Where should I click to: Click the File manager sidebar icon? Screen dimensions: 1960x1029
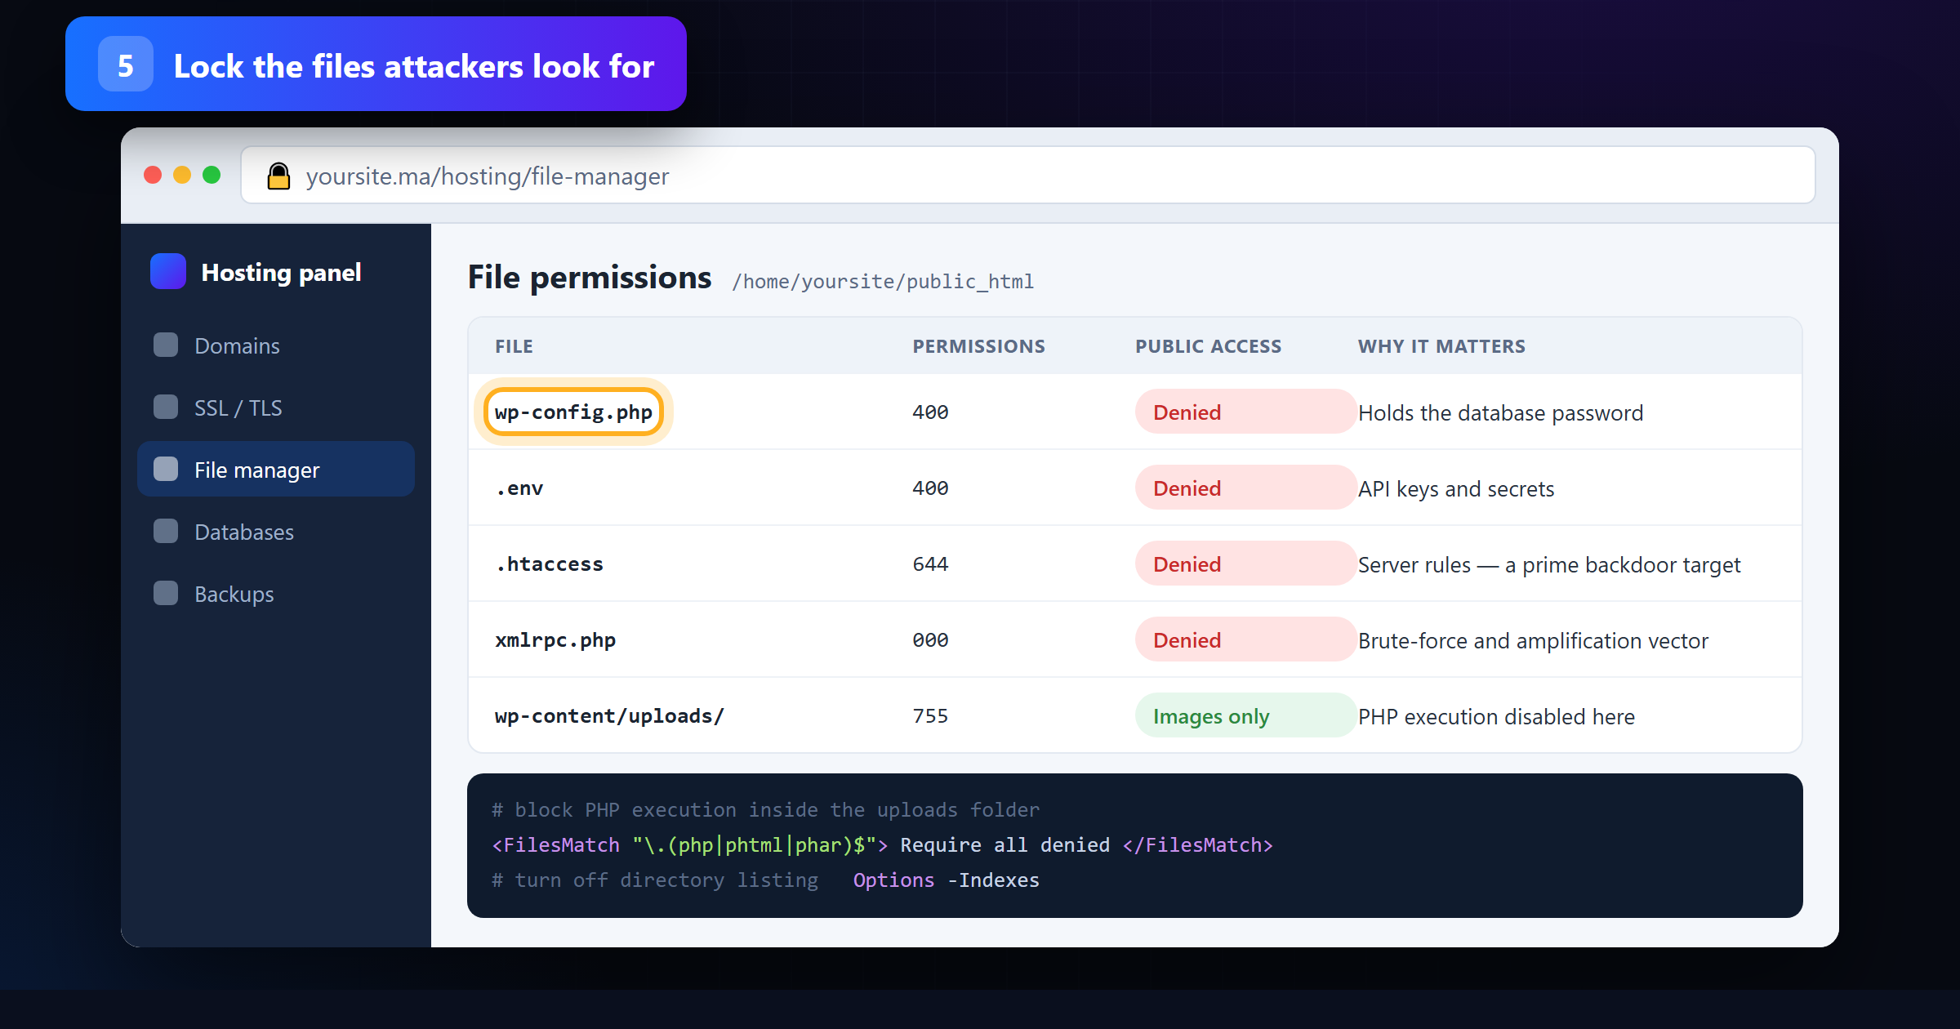coord(166,469)
